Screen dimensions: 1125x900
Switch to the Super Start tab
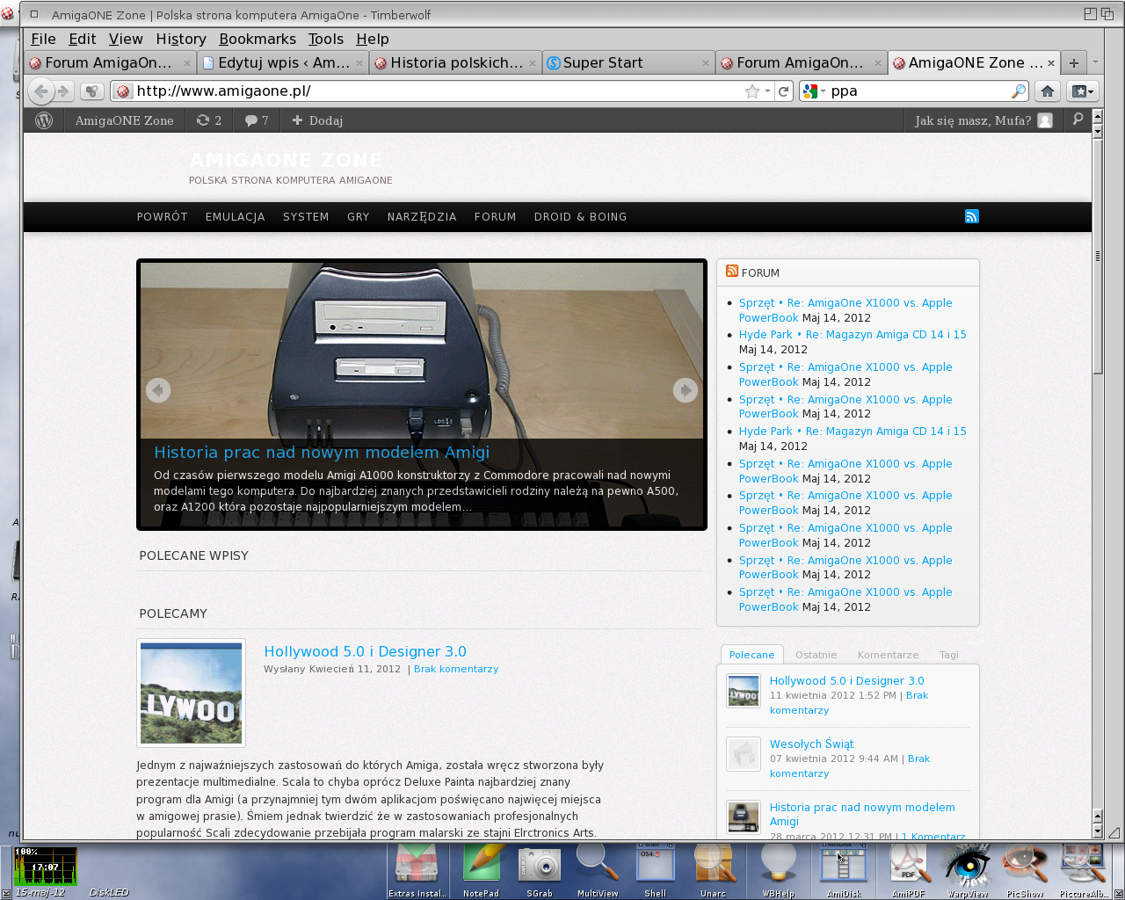click(628, 62)
